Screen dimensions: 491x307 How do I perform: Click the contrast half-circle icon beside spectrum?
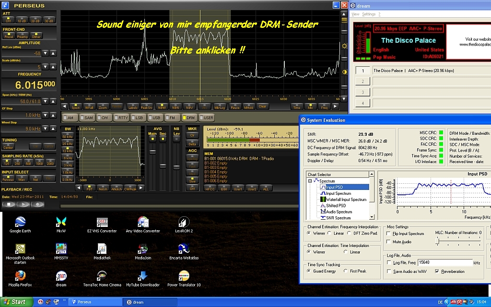(344, 72)
